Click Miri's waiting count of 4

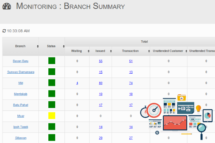pyautogui.click(x=77, y=83)
